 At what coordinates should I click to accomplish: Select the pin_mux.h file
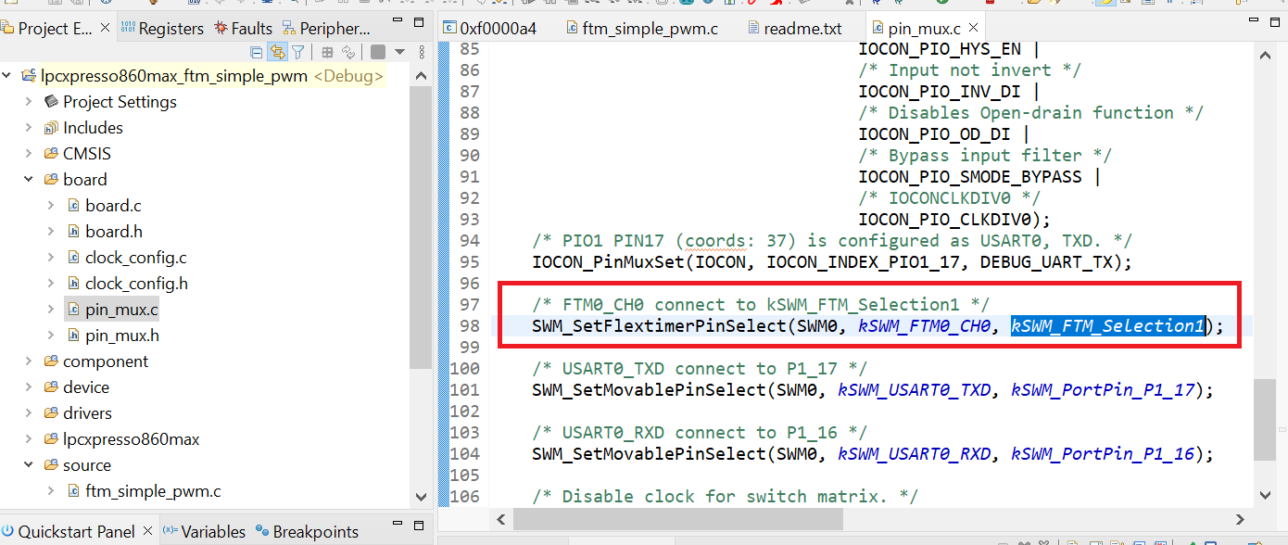pyautogui.click(x=121, y=336)
